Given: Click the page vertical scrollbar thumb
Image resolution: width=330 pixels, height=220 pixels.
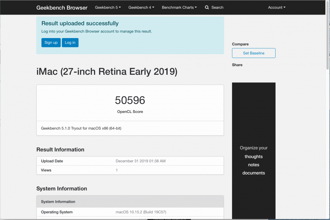Looking at the screenshot, I should click(327, 35).
